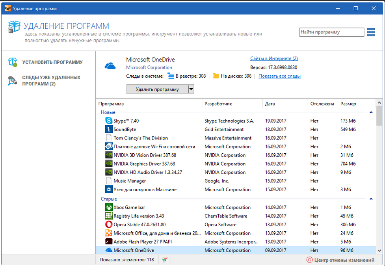Click the Удалить программу button

click(x=157, y=89)
